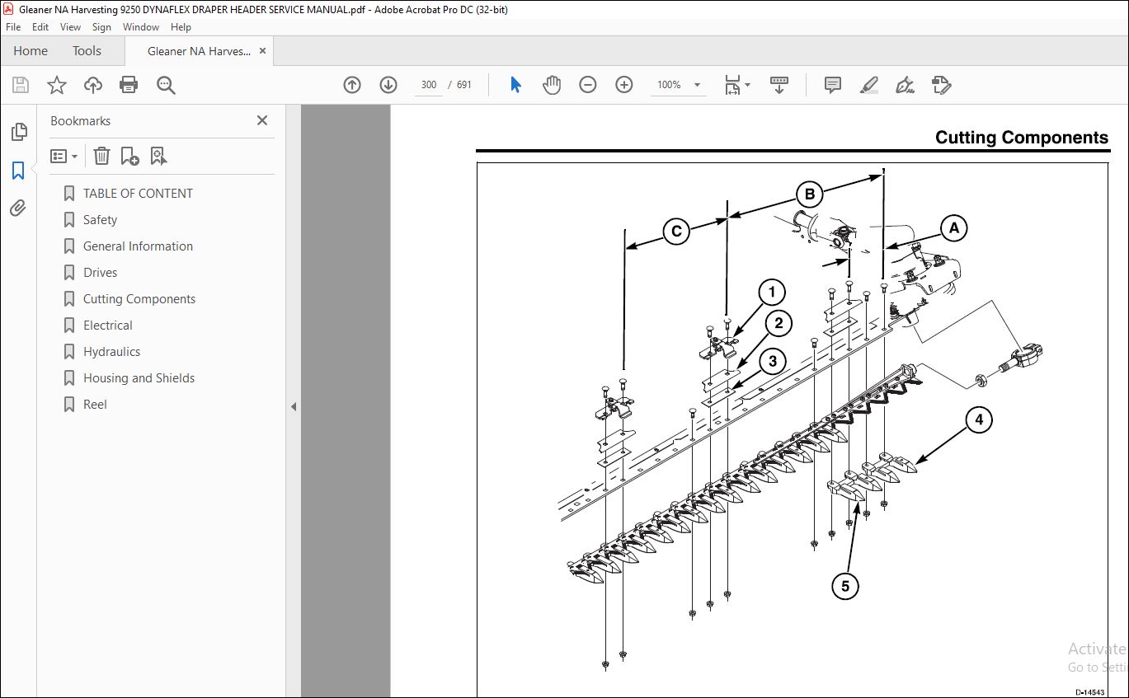
Task: Jump to Reel bookmark
Action: [x=95, y=405]
